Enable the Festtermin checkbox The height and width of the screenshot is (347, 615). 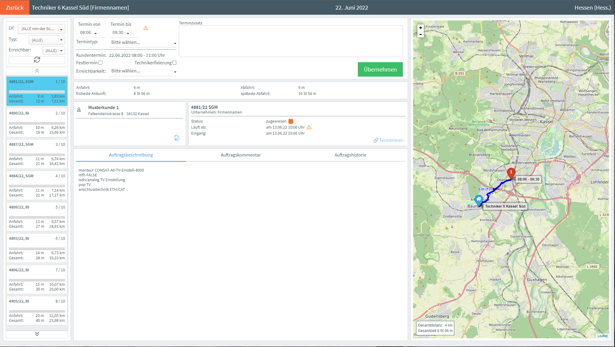[101, 63]
